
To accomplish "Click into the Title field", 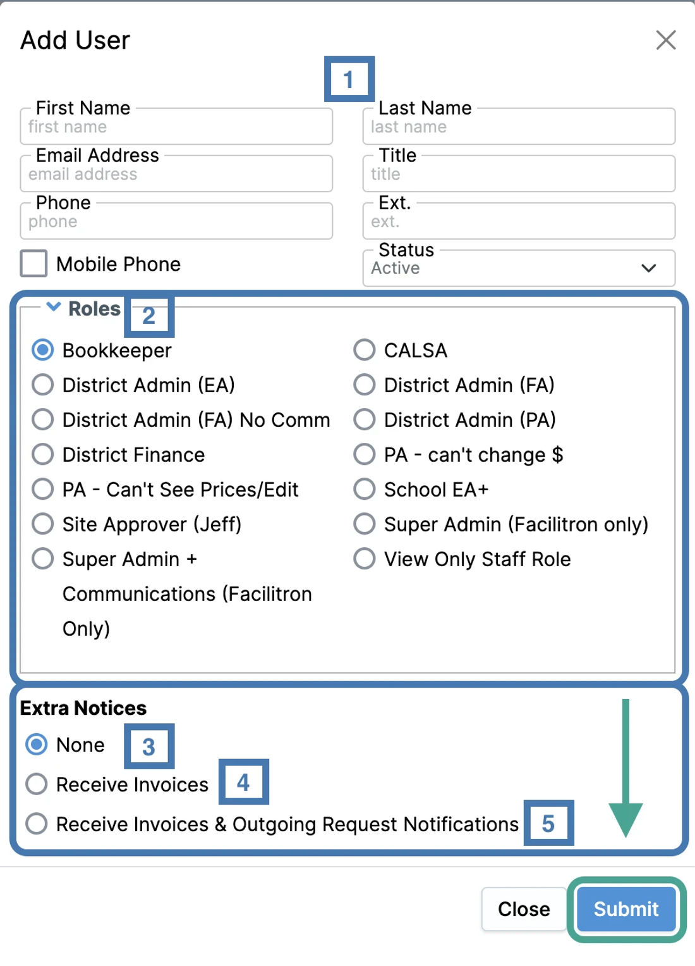I will [x=519, y=174].
